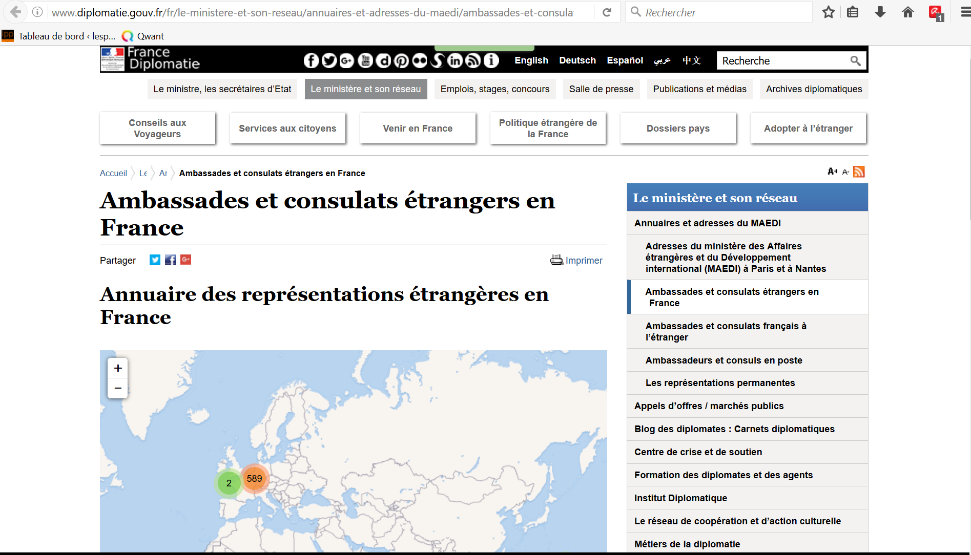This screenshot has height=555, width=971.
Task: Zoom in on the map
Action: (118, 368)
